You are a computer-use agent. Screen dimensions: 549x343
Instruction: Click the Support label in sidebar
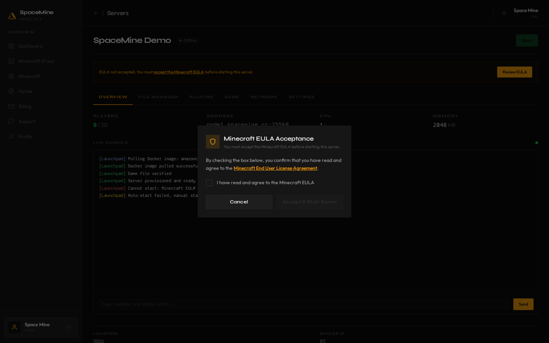pos(27,121)
